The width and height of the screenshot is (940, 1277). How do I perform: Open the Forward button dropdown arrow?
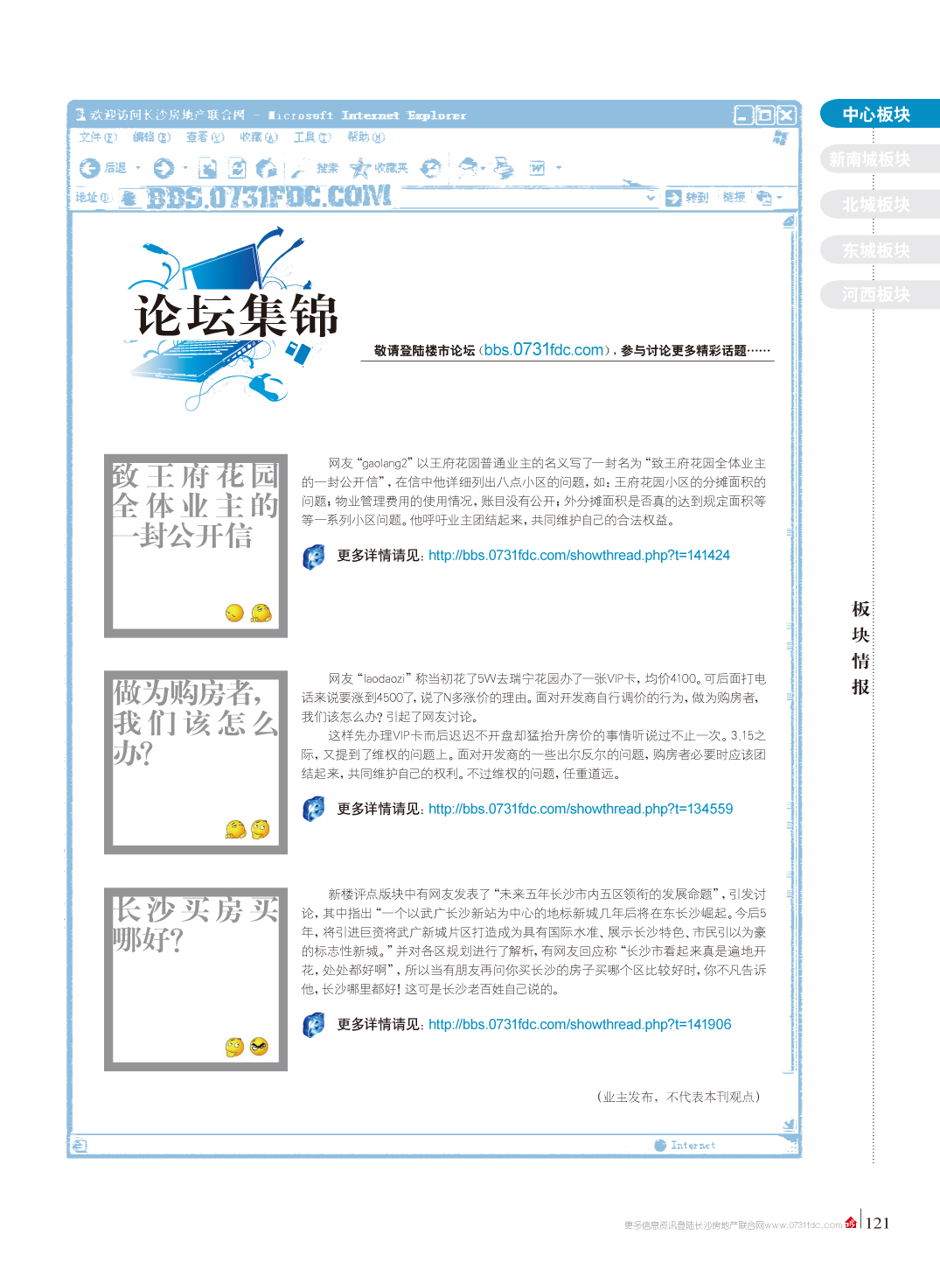[185, 168]
